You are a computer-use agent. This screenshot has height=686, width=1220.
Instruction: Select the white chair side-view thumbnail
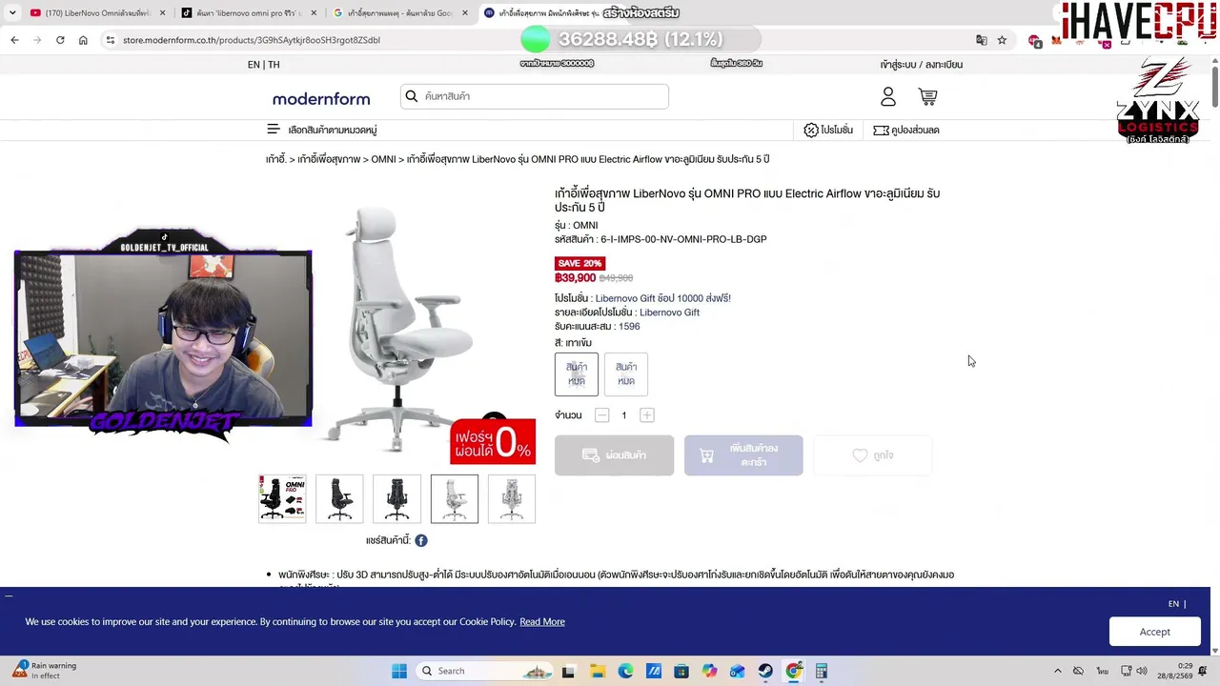[x=455, y=498]
